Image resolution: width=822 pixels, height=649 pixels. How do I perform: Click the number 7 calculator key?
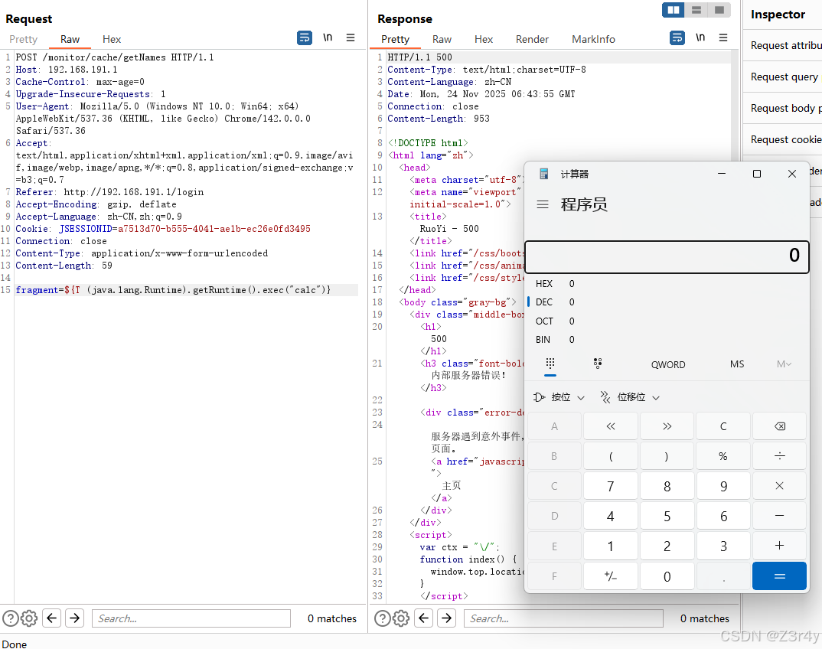pos(611,486)
